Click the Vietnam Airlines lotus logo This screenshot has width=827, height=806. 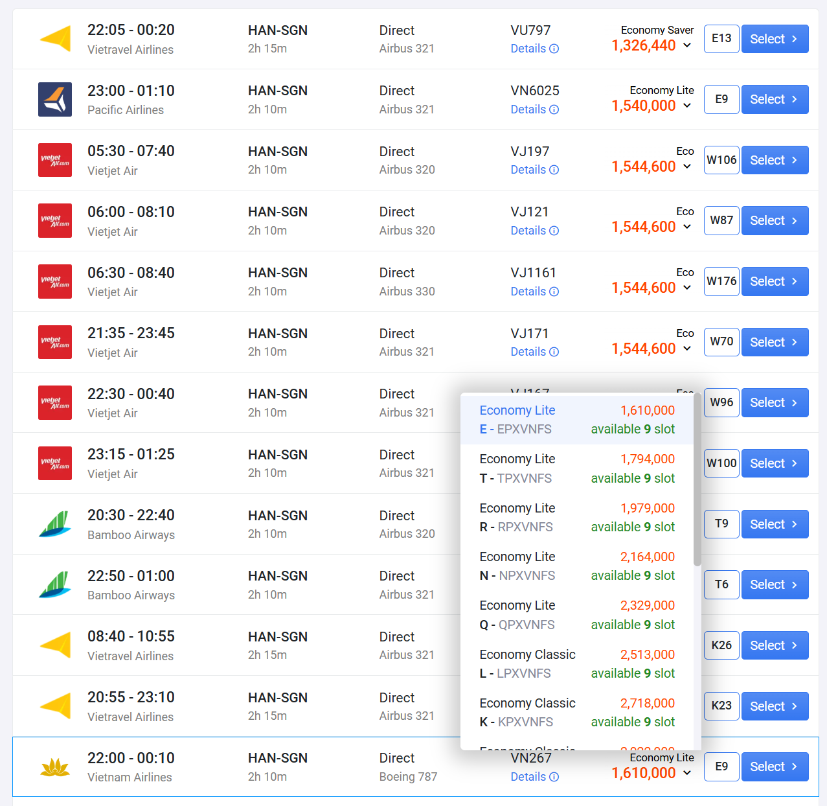[55, 767]
